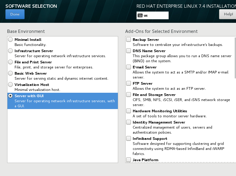This screenshot has width=236, height=176.
Task: Click the 'Identity Management Server' label
Action: (159, 122)
